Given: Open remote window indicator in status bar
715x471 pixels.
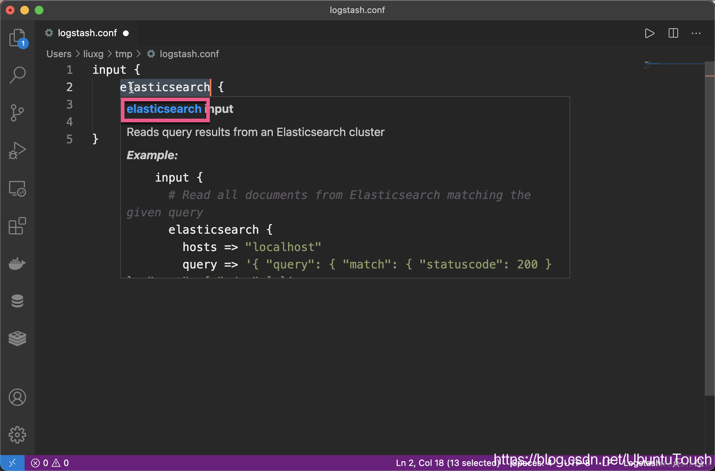Looking at the screenshot, I should pyautogui.click(x=12, y=463).
